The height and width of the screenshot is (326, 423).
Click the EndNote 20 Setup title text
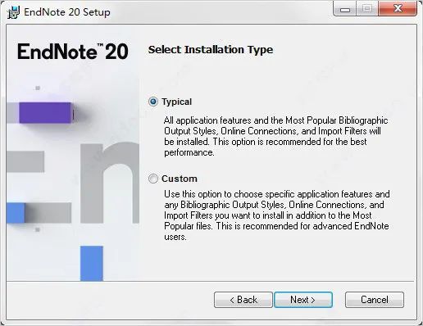pos(67,12)
